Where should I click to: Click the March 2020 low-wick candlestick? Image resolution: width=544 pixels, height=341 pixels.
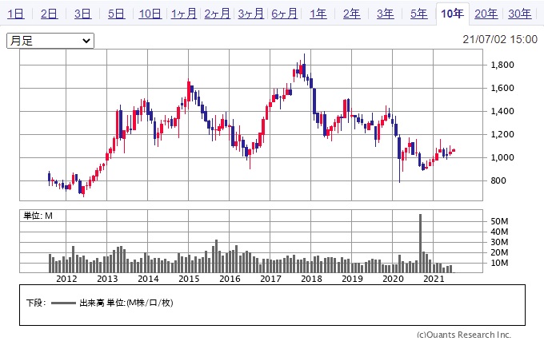pos(399,160)
